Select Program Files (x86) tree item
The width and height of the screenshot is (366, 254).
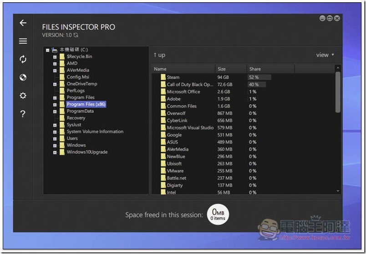86,104
